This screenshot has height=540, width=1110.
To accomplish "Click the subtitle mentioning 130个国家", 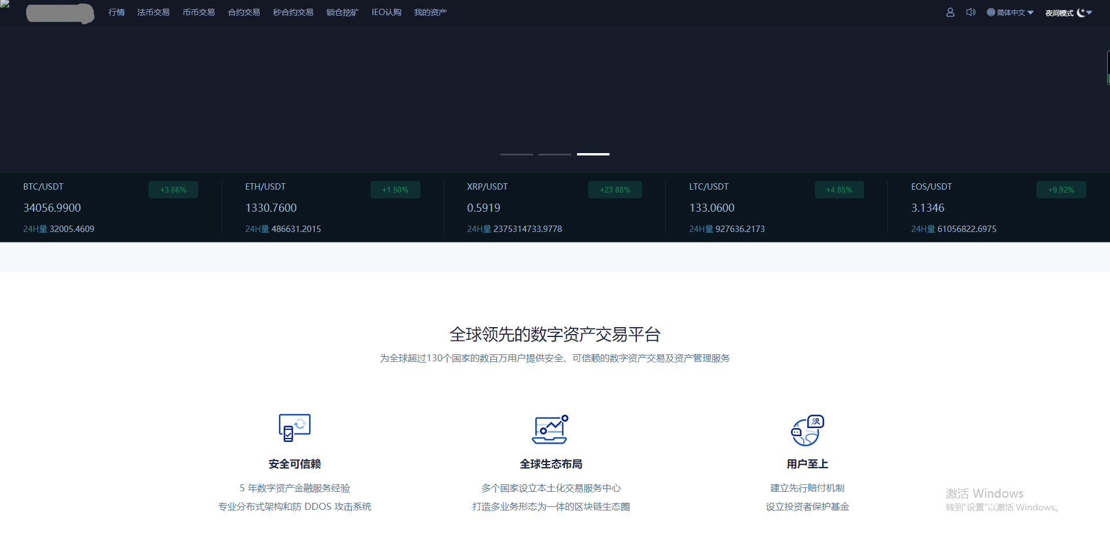I will click(555, 358).
